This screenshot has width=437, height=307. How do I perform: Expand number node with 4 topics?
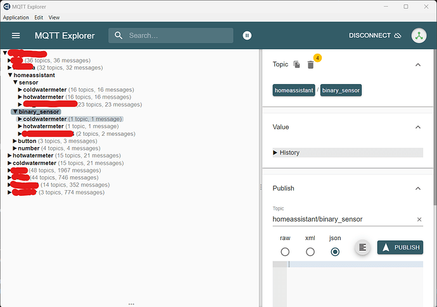point(15,148)
